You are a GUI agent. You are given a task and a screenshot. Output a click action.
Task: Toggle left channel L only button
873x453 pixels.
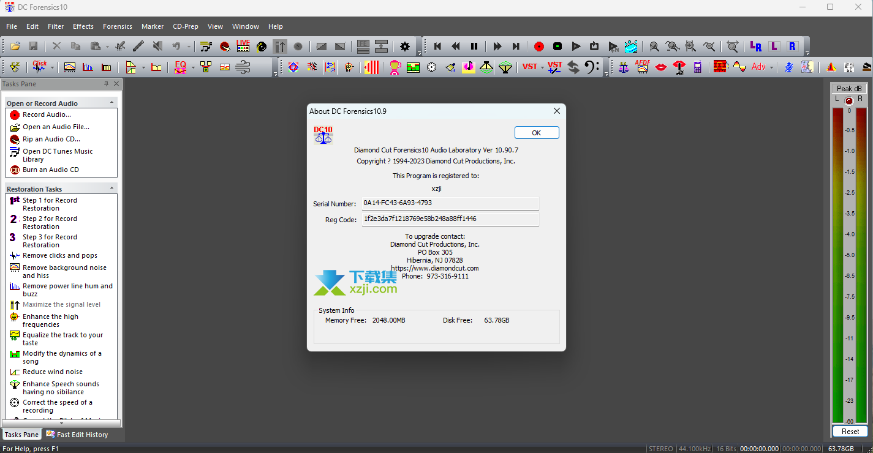[x=774, y=47]
